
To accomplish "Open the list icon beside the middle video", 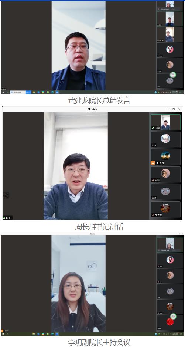I will (x=6, y=195).
